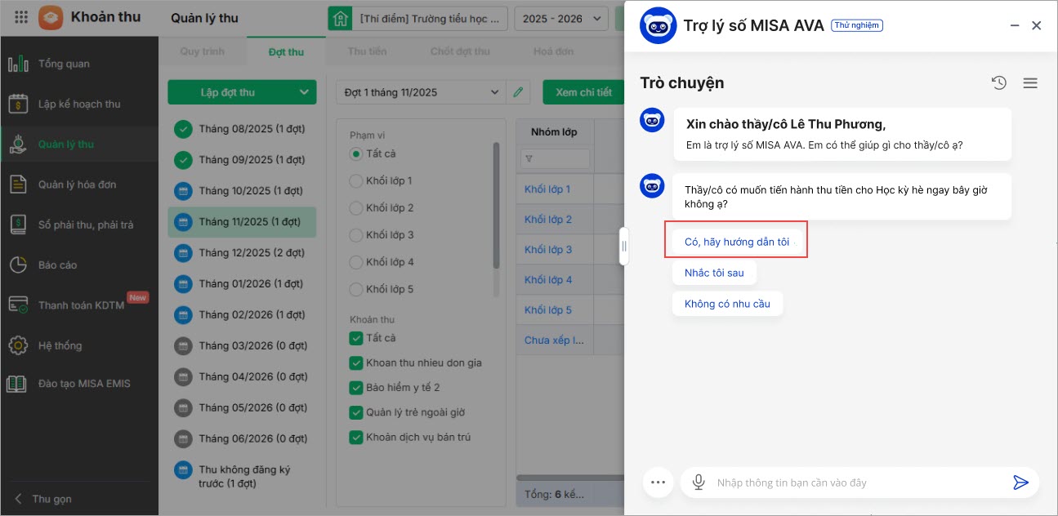Click the pencil edit icon next to Đợt 1
The width and height of the screenshot is (1058, 516).
pos(517,92)
